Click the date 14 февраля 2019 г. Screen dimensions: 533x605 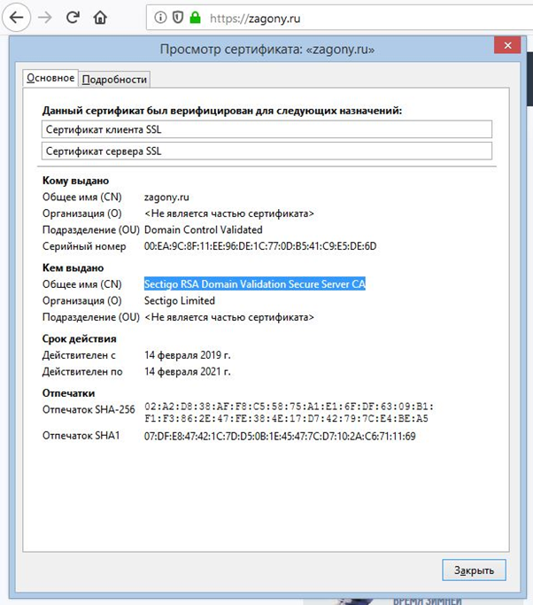pos(188,355)
